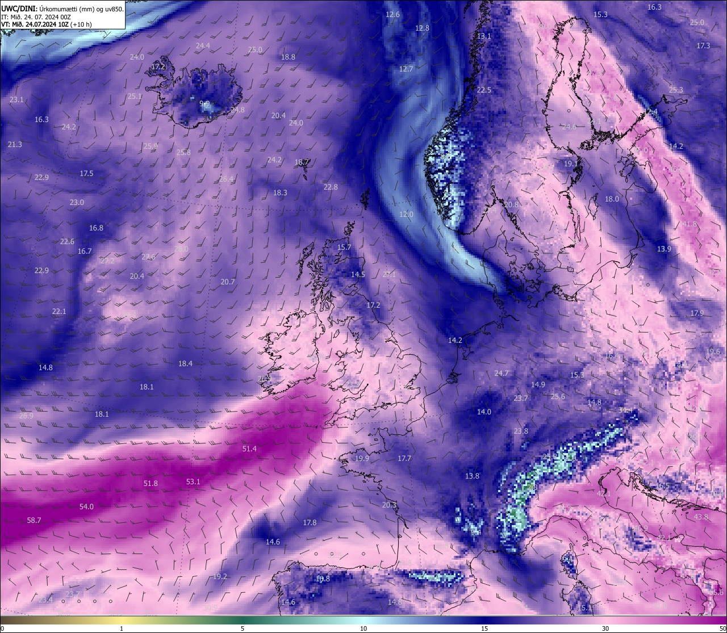727x633 pixels.
Task: Click the 20.3 value label
Action: (x=389, y=505)
